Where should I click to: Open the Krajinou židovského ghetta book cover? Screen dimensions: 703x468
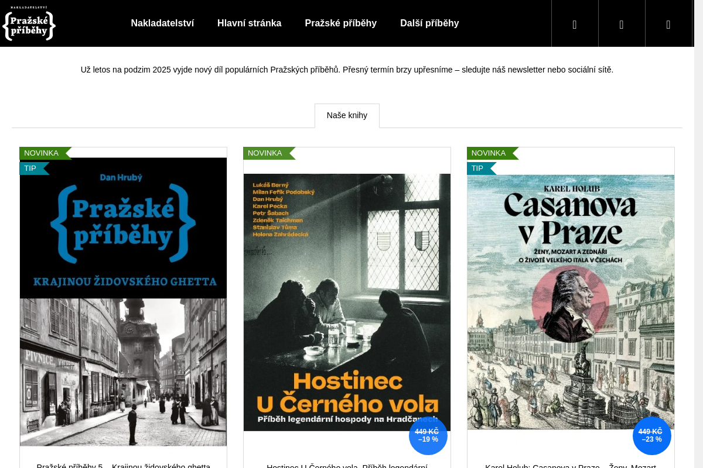(123, 302)
